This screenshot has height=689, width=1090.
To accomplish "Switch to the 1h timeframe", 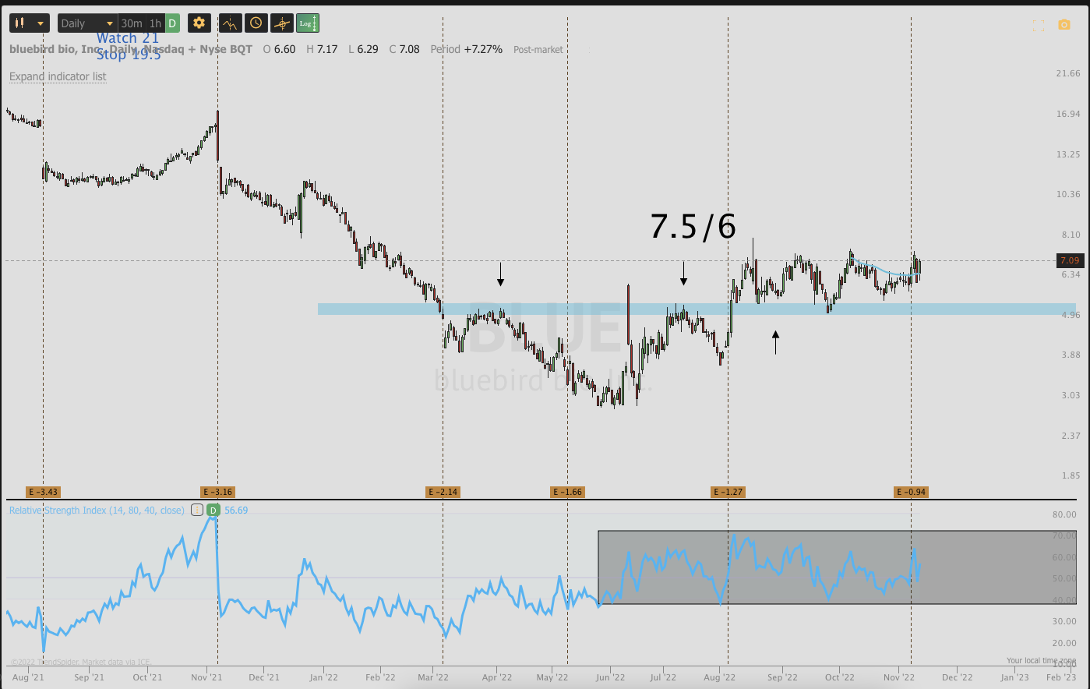I will tap(155, 23).
